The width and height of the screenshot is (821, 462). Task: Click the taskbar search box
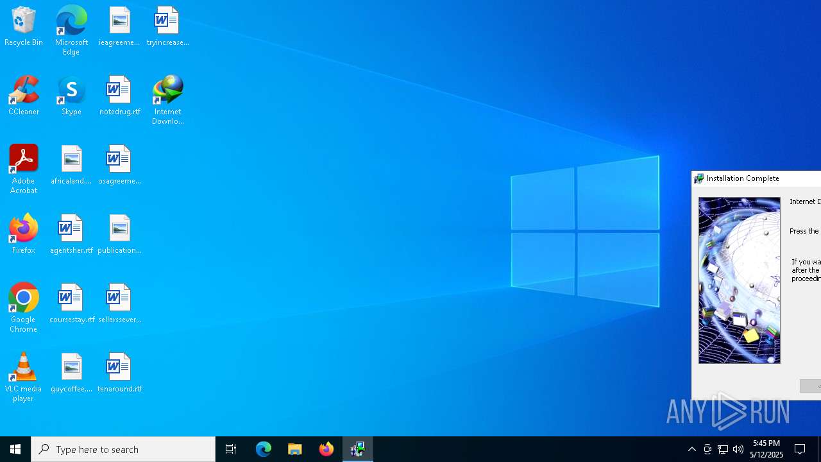tap(123, 449)
